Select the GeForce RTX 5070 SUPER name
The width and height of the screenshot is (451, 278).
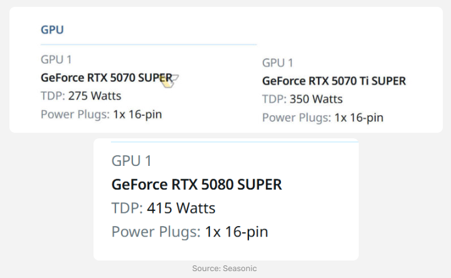pyautogui.click(x=107, y=78)
